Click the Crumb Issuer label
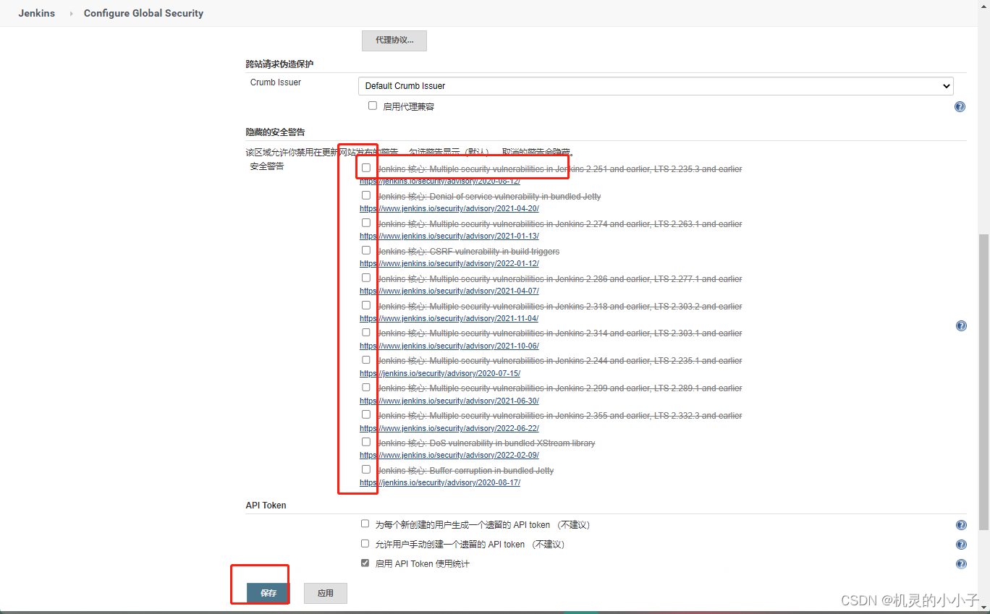The image size is (990, 614). coord(276,82)
